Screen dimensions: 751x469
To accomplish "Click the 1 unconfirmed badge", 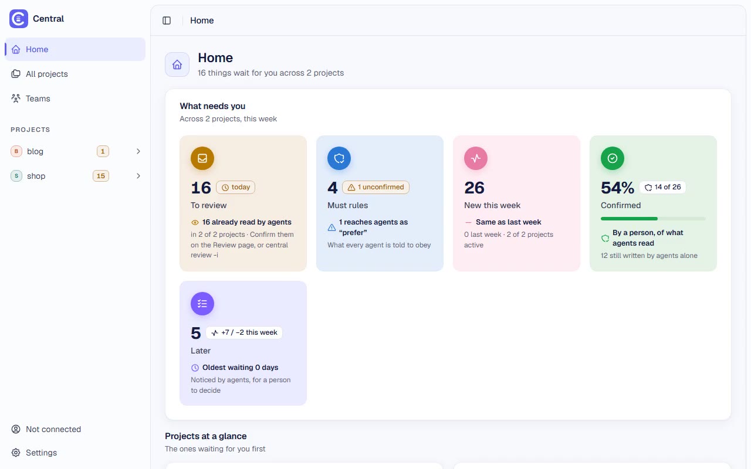I will point(375,187).
